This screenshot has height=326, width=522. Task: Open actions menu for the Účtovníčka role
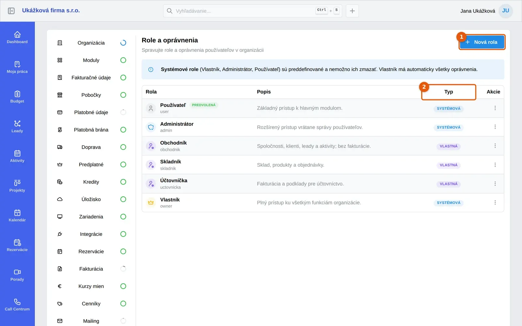[495, 184]
